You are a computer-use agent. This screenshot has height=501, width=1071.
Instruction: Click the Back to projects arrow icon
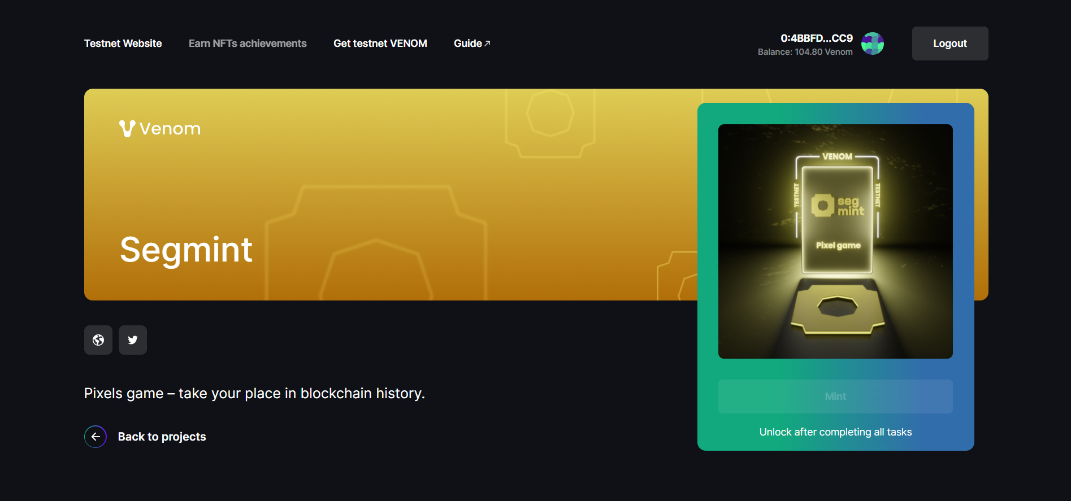click(96, 437)
